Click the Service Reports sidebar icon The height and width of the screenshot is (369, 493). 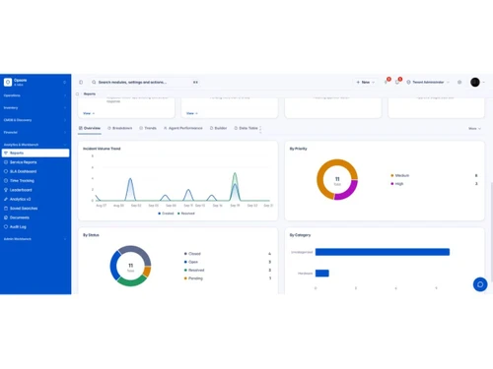6,162
